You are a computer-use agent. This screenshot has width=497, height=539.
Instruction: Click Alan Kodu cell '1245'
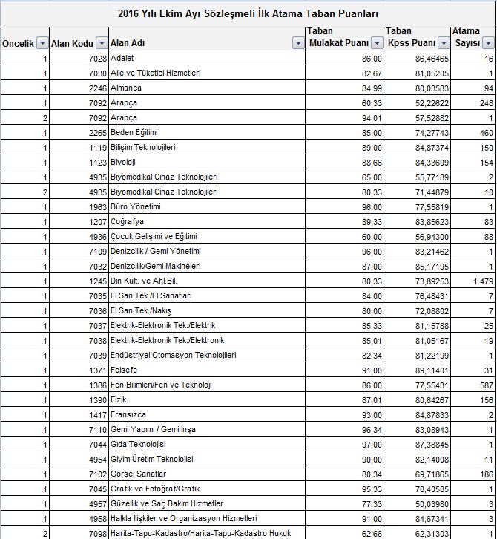tap(79, 281)
